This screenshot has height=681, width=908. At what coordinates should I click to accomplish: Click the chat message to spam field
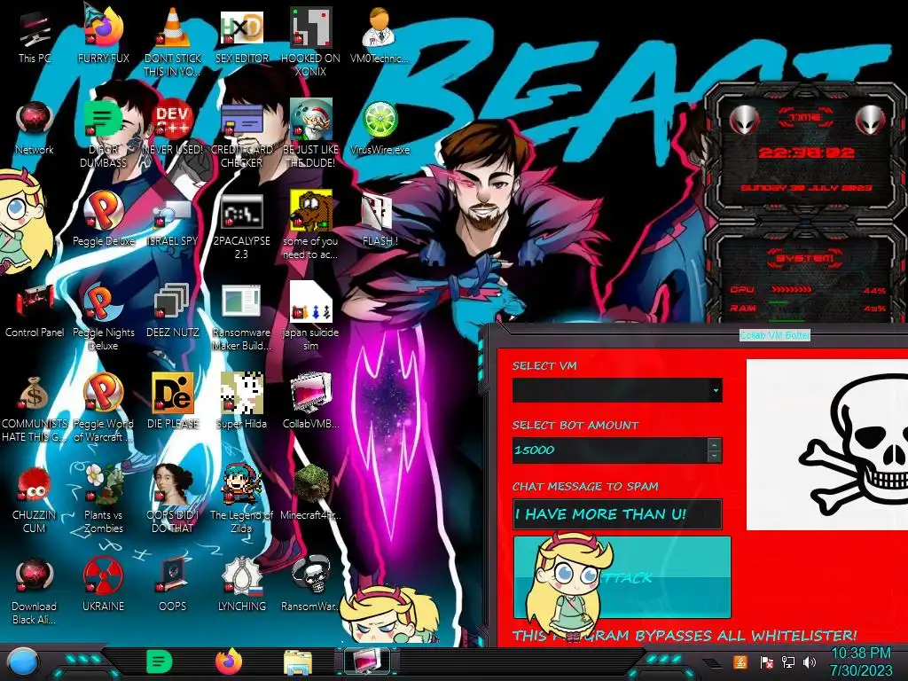[x=617, y=513]
